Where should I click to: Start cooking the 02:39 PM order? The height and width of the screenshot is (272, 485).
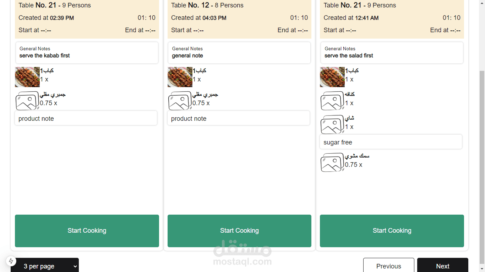pos(87,231)
